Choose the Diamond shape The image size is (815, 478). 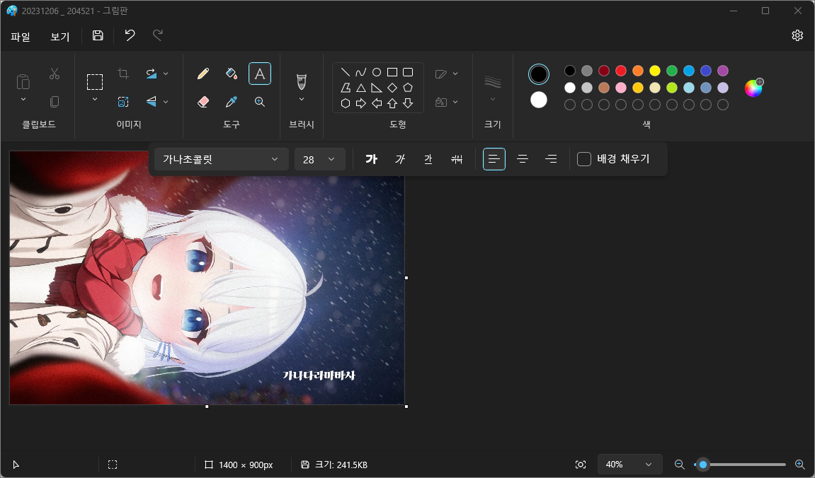[x=392, y=88]
